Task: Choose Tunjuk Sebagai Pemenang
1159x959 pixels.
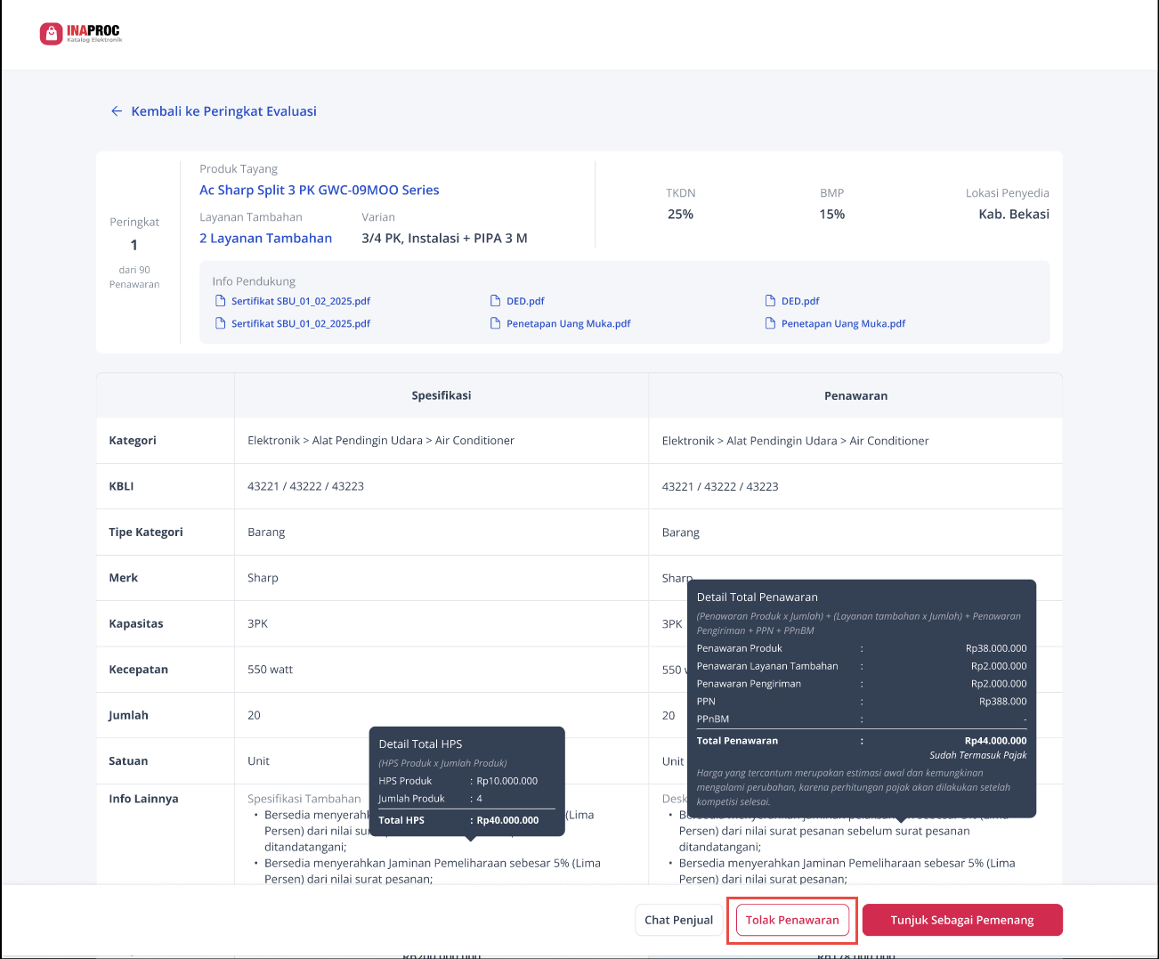Action: point(962,920)
